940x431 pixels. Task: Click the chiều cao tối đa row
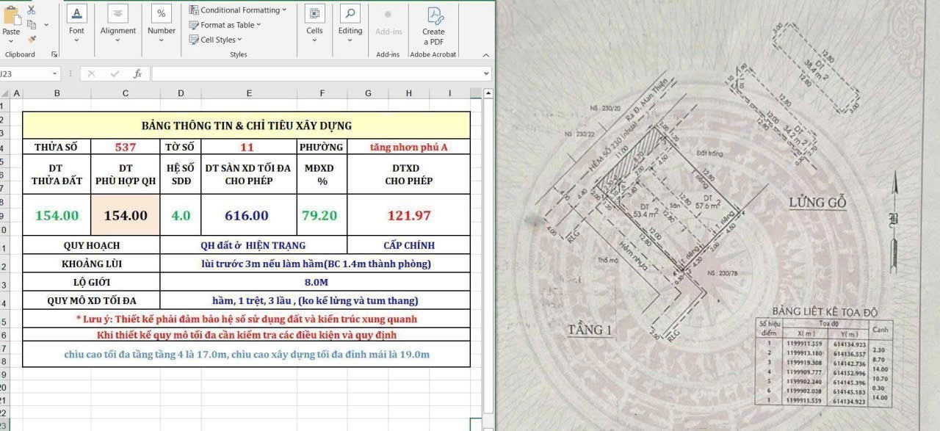pyautogui.click(x=246, y=354)
